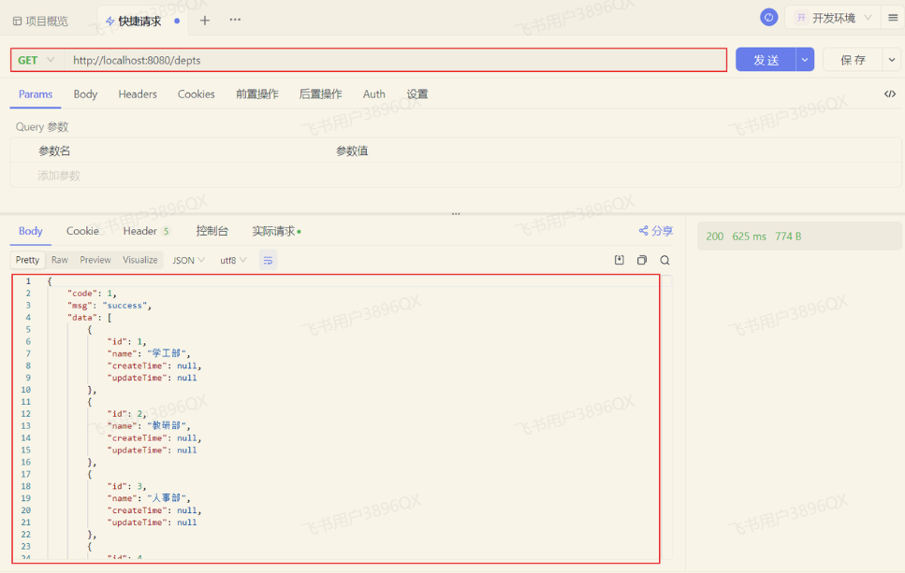Select the Pretty view mode

pos(27,260)
